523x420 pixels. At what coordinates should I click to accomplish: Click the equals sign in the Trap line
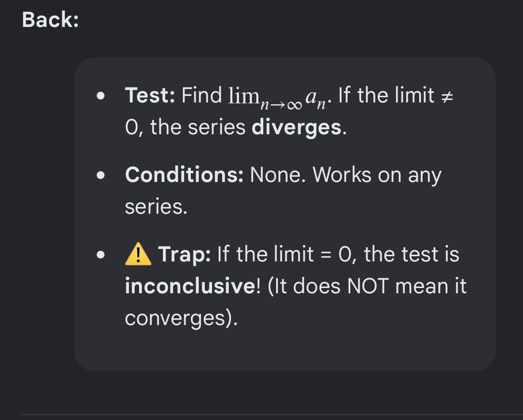[x=326, y=255]
